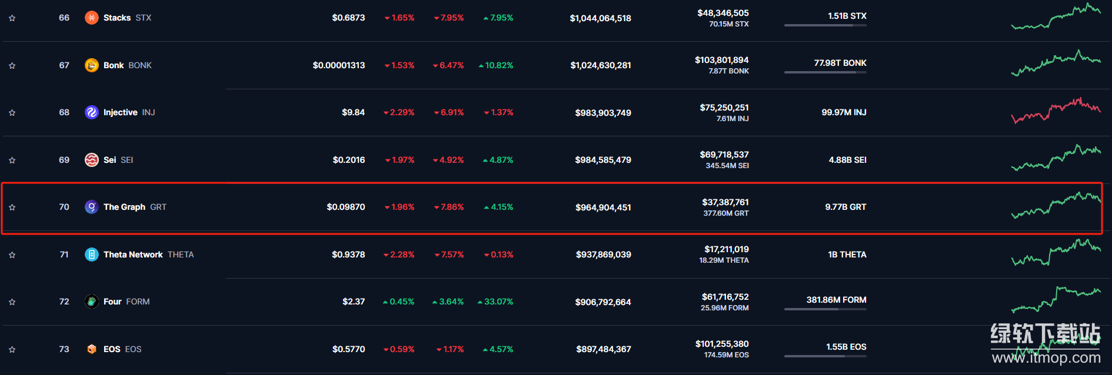Click Four 24h volume $61,716,752
The width and height of the screenshot is (1112, 375).
point(725,297)
